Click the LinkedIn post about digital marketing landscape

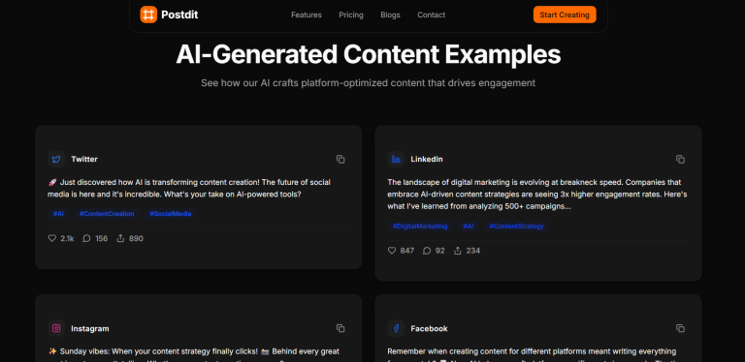point(537,195)
